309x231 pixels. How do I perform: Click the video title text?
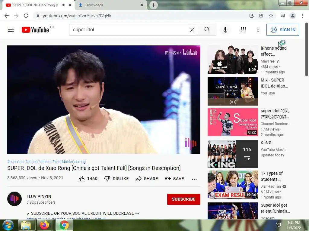[94, 168]
